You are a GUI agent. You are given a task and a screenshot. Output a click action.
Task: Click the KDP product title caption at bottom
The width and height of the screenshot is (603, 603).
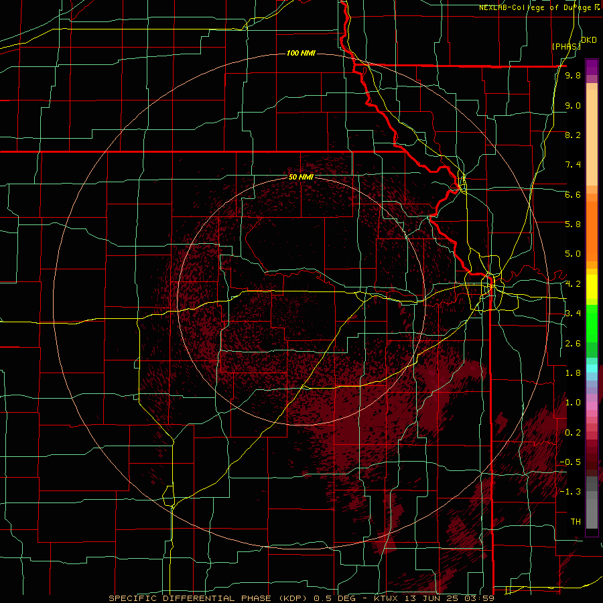(301, 598)
